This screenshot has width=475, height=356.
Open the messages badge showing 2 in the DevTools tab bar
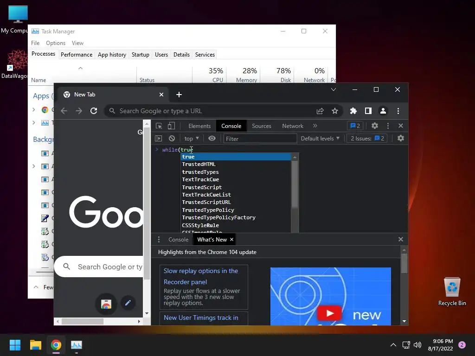coord(355,126)
